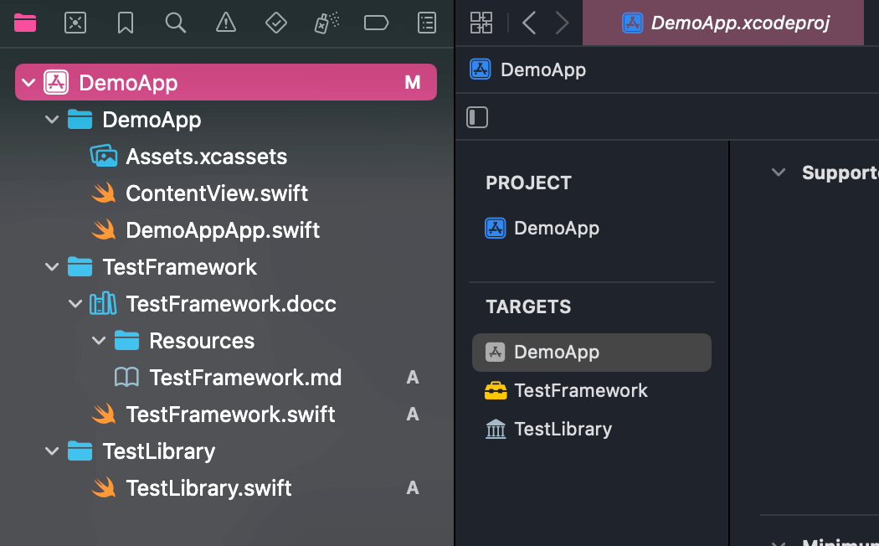Click the Swift icon beside TestLibrary.swift

(104, 487)
